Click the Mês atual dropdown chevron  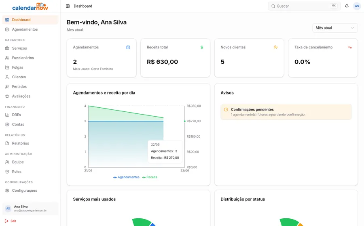(353, 28)
